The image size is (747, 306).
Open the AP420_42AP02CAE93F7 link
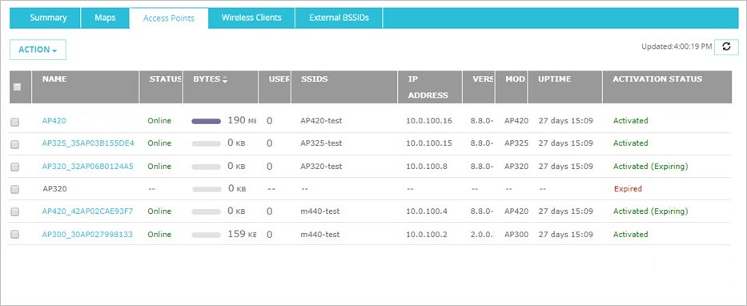[x=87, y=211]
